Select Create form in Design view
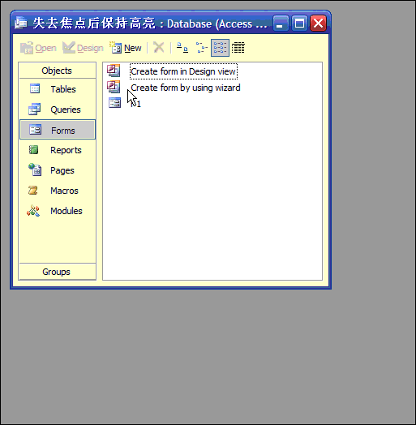This screenshot has height=425, width=416. (x=183, y=71)
